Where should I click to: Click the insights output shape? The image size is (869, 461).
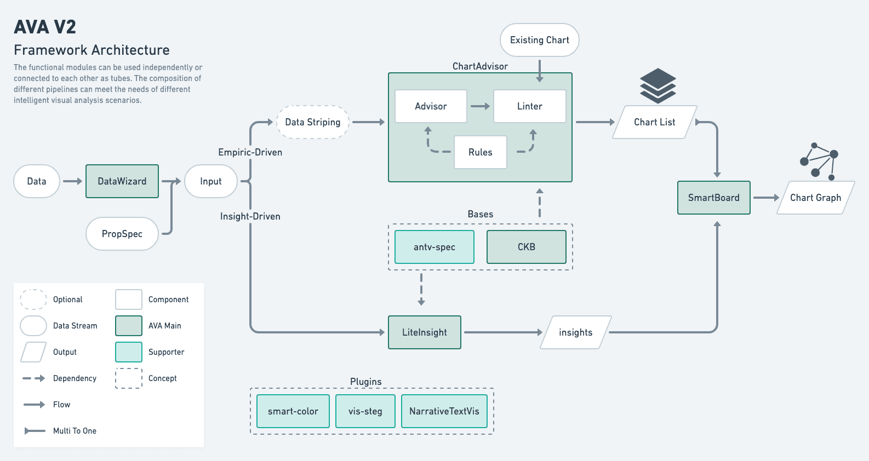coord(576,332)
